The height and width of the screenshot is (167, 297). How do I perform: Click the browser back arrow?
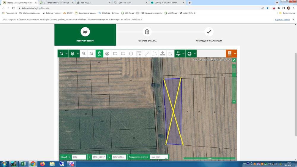coord(3,8)
